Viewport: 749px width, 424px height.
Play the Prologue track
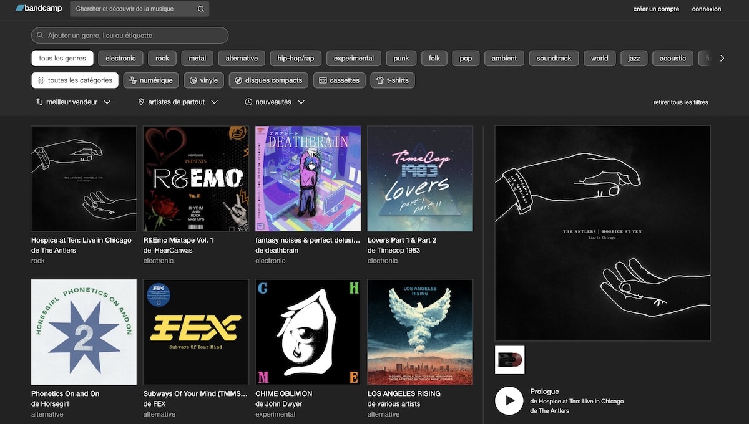509,401
